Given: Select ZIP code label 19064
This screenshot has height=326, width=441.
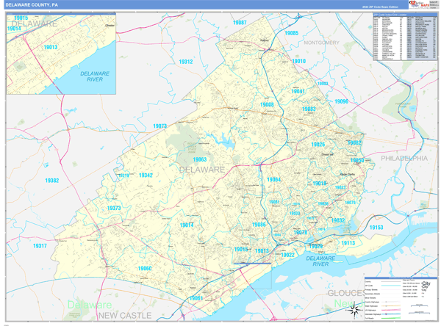Looking at the screenshot, I should (273, 179).
